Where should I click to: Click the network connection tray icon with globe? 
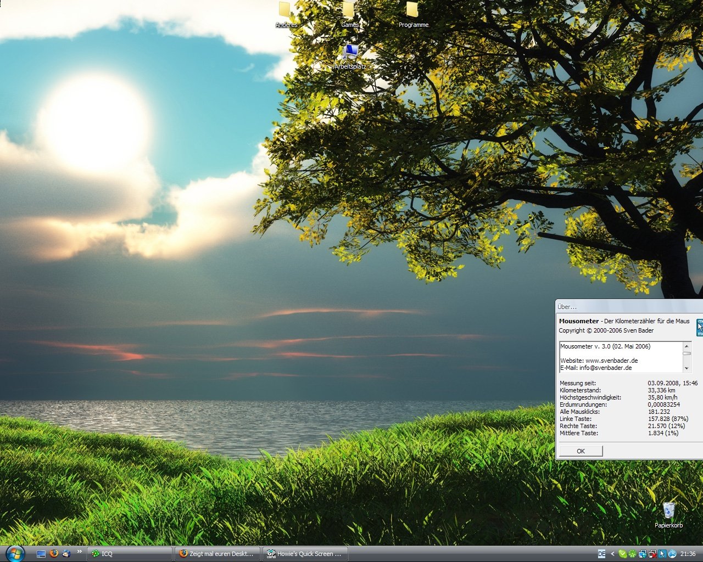pyautogui.click(x=643, y=554)
